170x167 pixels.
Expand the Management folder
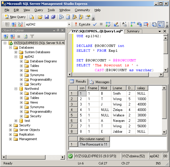pos(10,139)
